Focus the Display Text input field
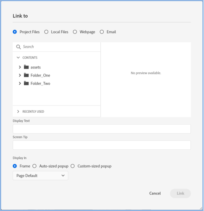 click(102, 129)
